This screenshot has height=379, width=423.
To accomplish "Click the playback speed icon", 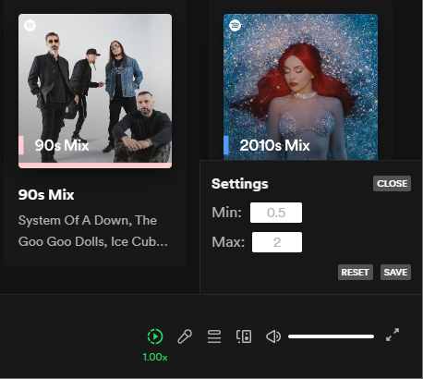I will pos(155,336).
